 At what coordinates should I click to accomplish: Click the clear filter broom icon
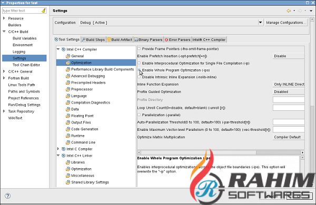tap(44, 11)
